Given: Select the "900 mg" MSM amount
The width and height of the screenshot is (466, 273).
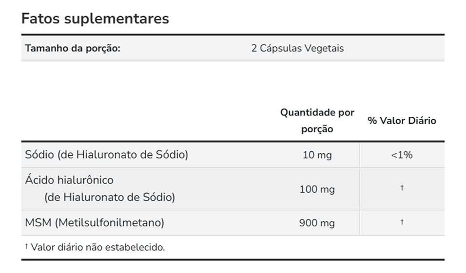Looking at the screenshot, I should pos(317,223).
